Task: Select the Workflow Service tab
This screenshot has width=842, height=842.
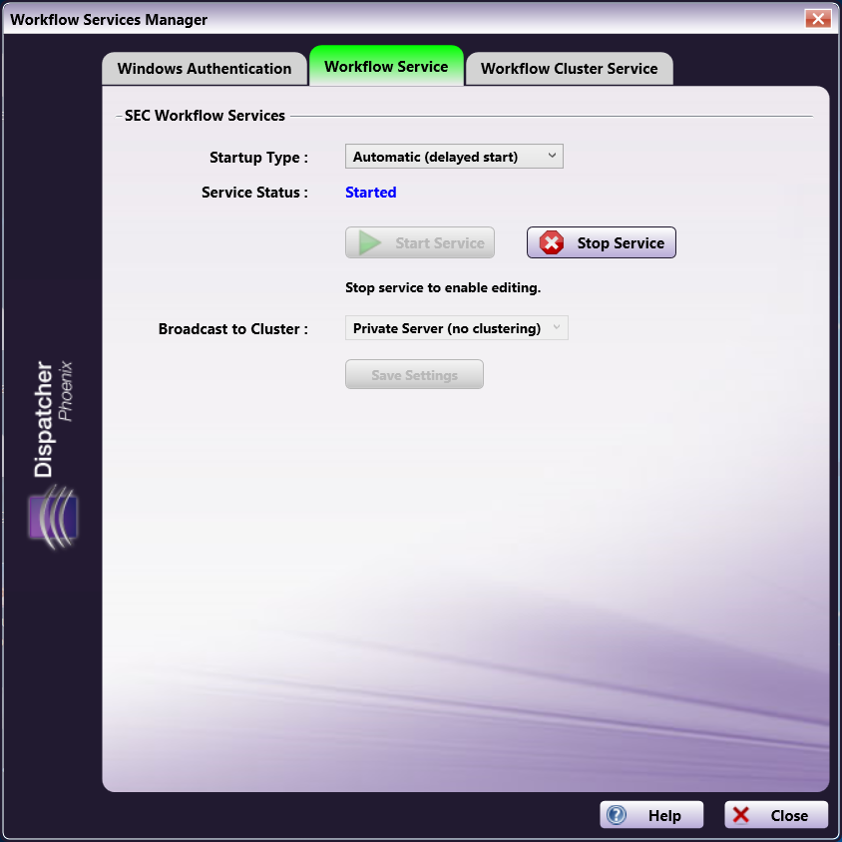Action: [386, 66]
